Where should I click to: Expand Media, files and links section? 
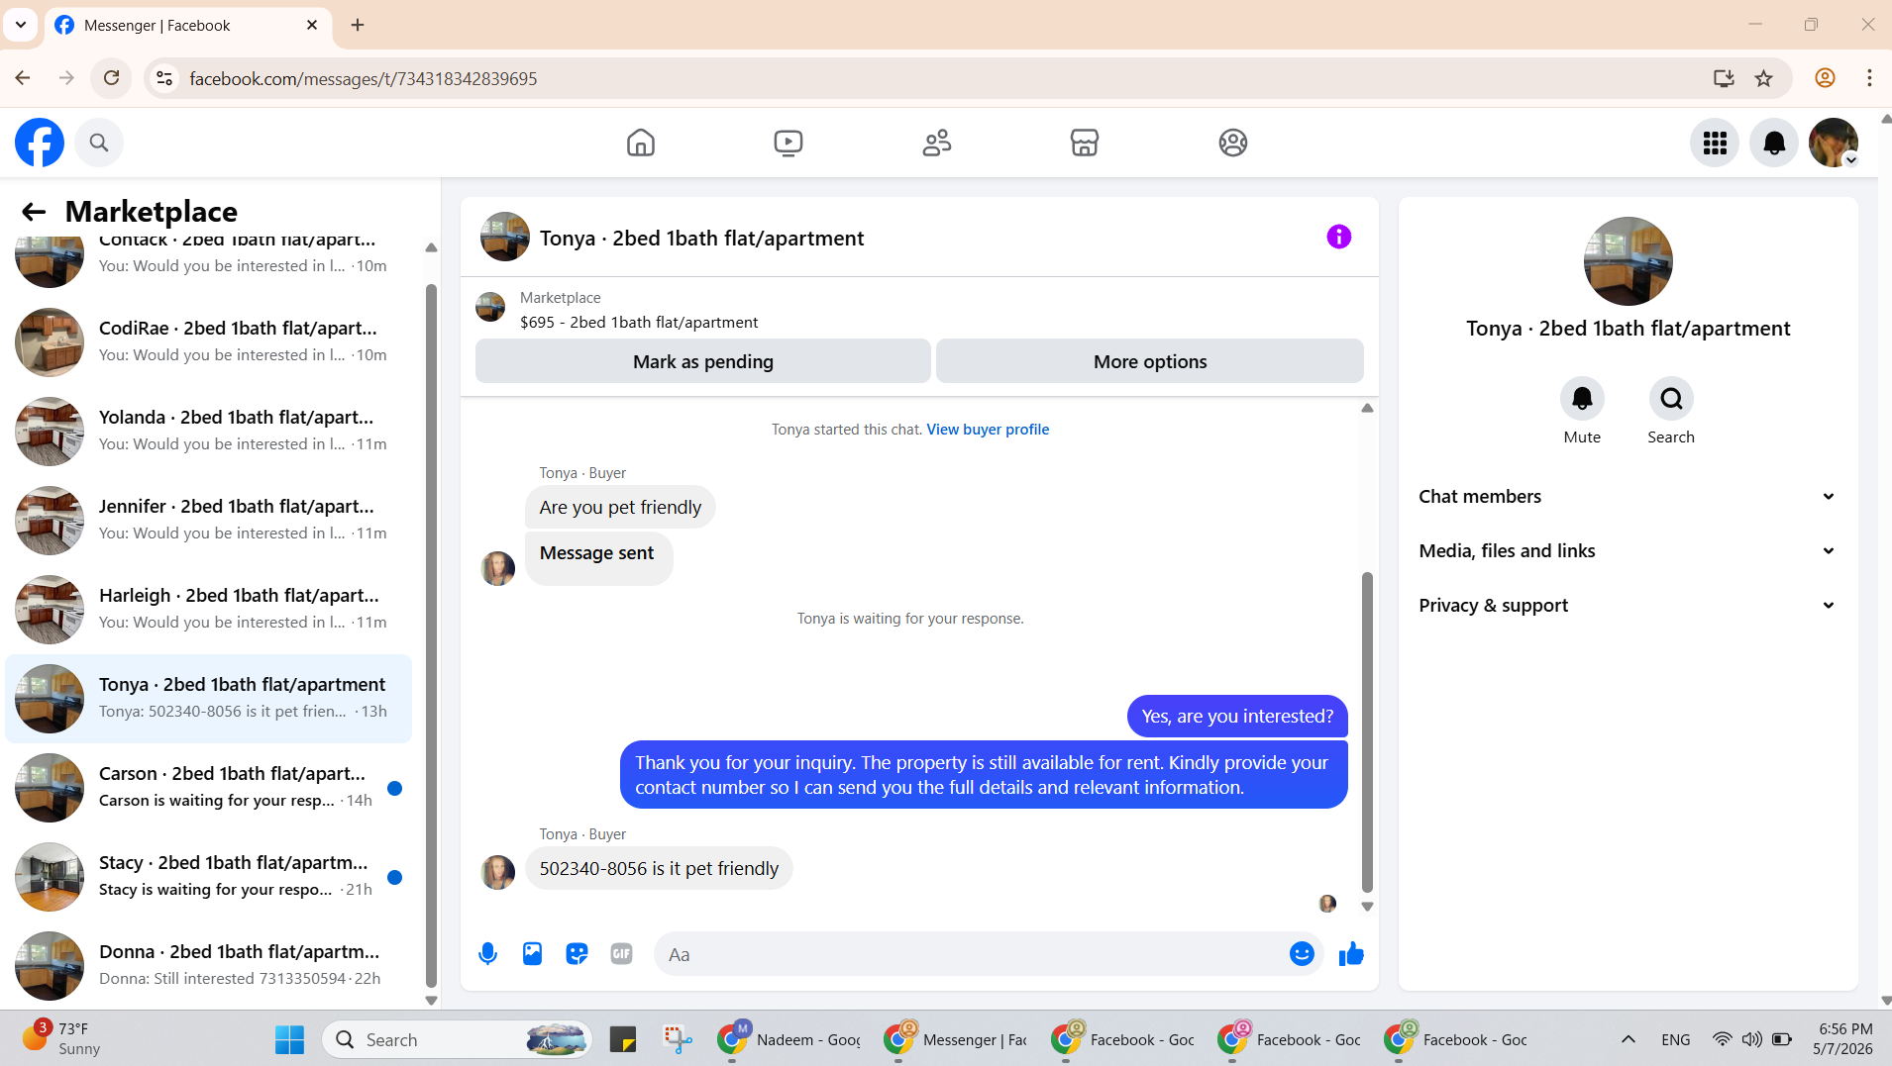click(1628, 551)
